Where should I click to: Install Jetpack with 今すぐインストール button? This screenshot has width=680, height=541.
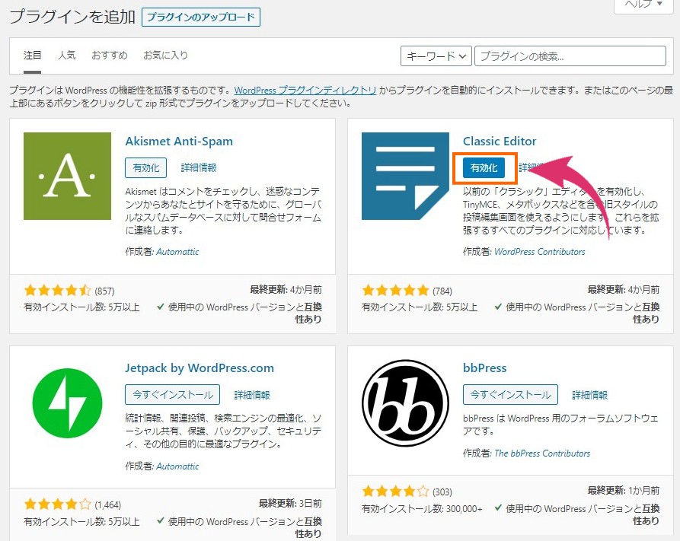click(x=172, y=394)
